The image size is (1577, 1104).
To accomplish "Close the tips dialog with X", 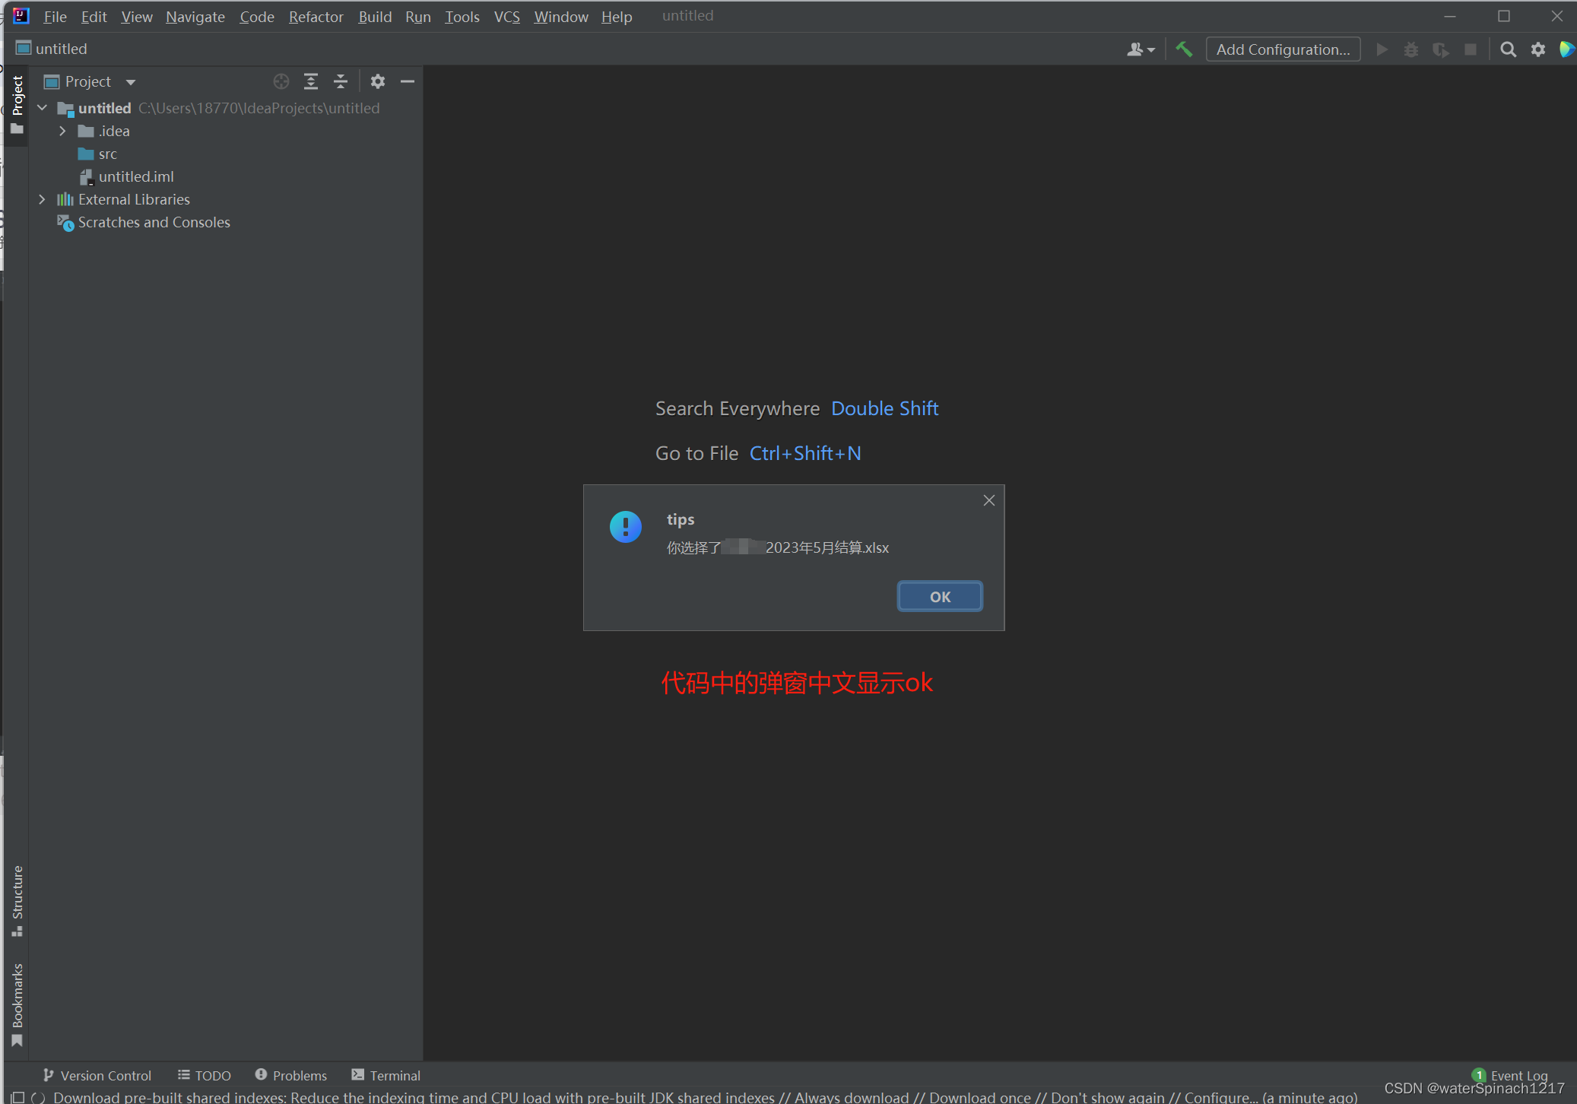I will point(988,500).
